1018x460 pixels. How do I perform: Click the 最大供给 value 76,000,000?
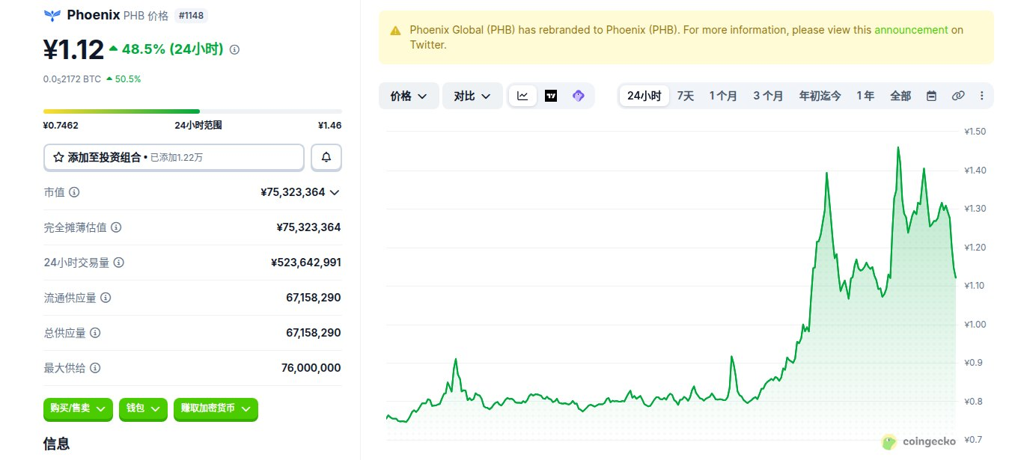pos(311,368)
